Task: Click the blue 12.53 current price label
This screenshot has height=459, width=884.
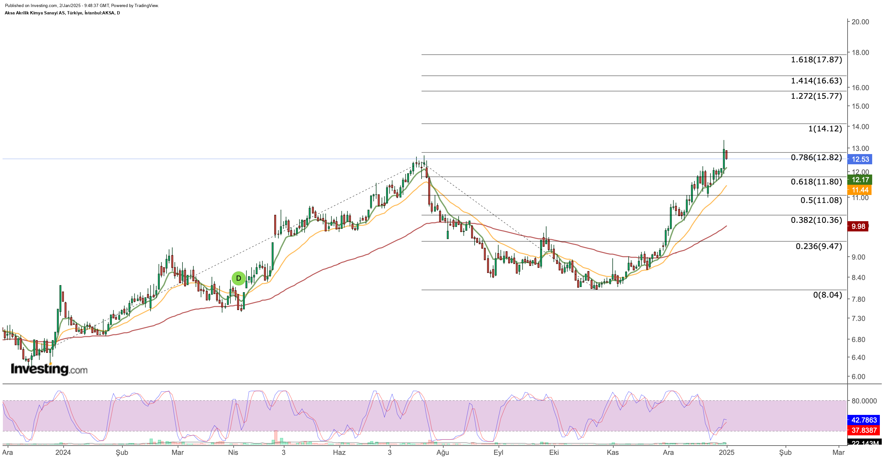Action: click(x=860, y=159)
